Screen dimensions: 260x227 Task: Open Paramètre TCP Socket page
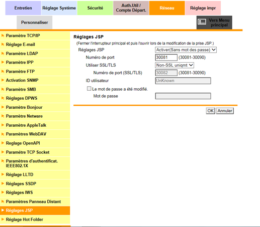(x=35, y=152)
